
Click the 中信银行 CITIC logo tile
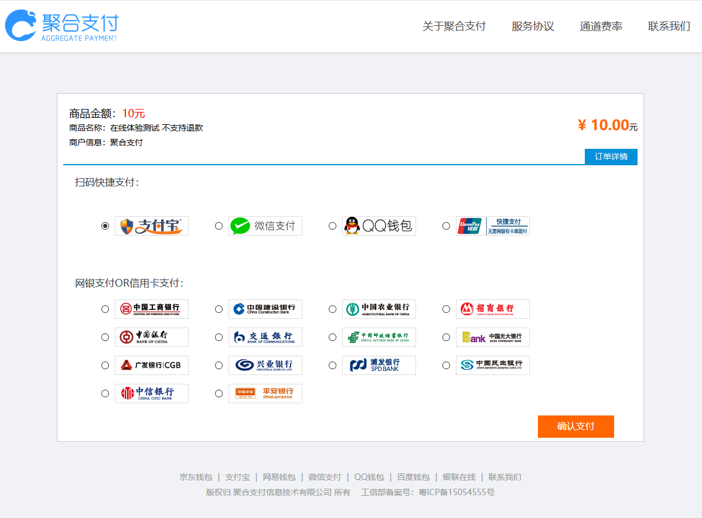[x=152, y=394]
